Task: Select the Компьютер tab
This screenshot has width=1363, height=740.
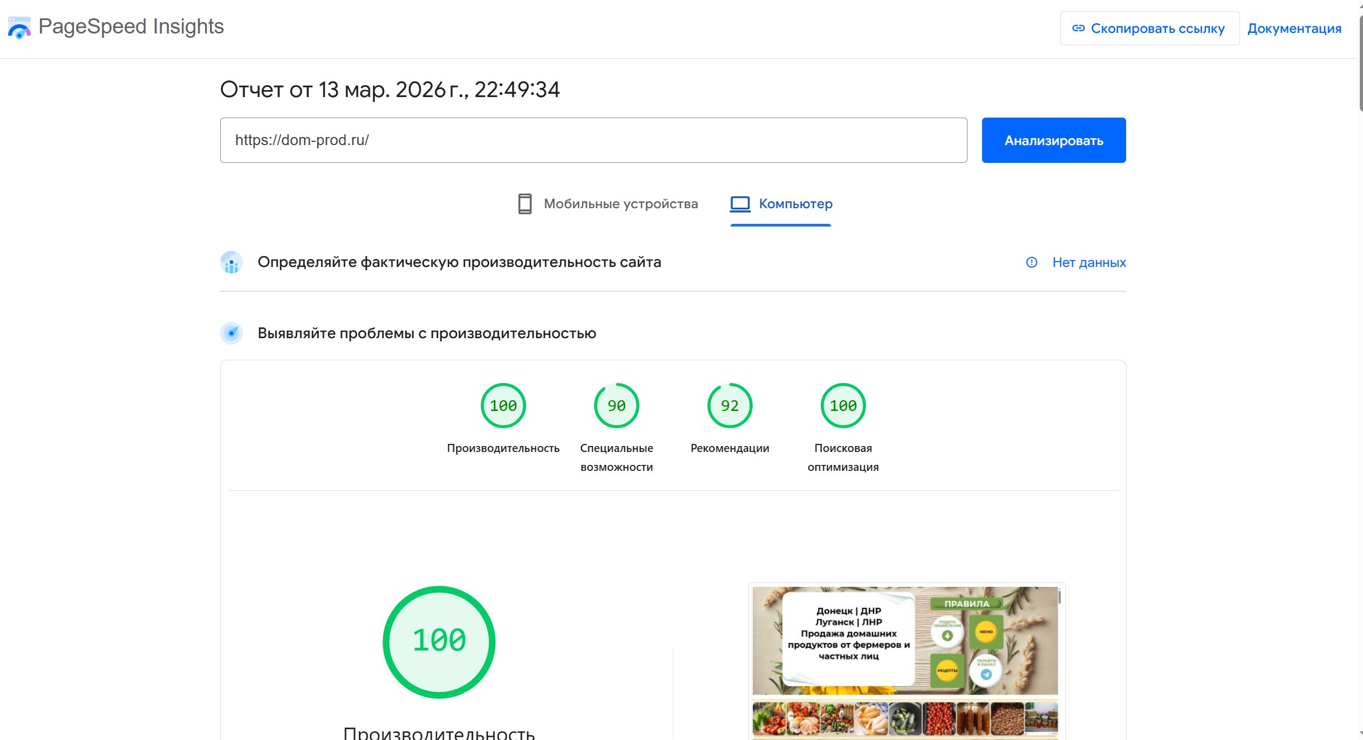Action: [781, 204]
